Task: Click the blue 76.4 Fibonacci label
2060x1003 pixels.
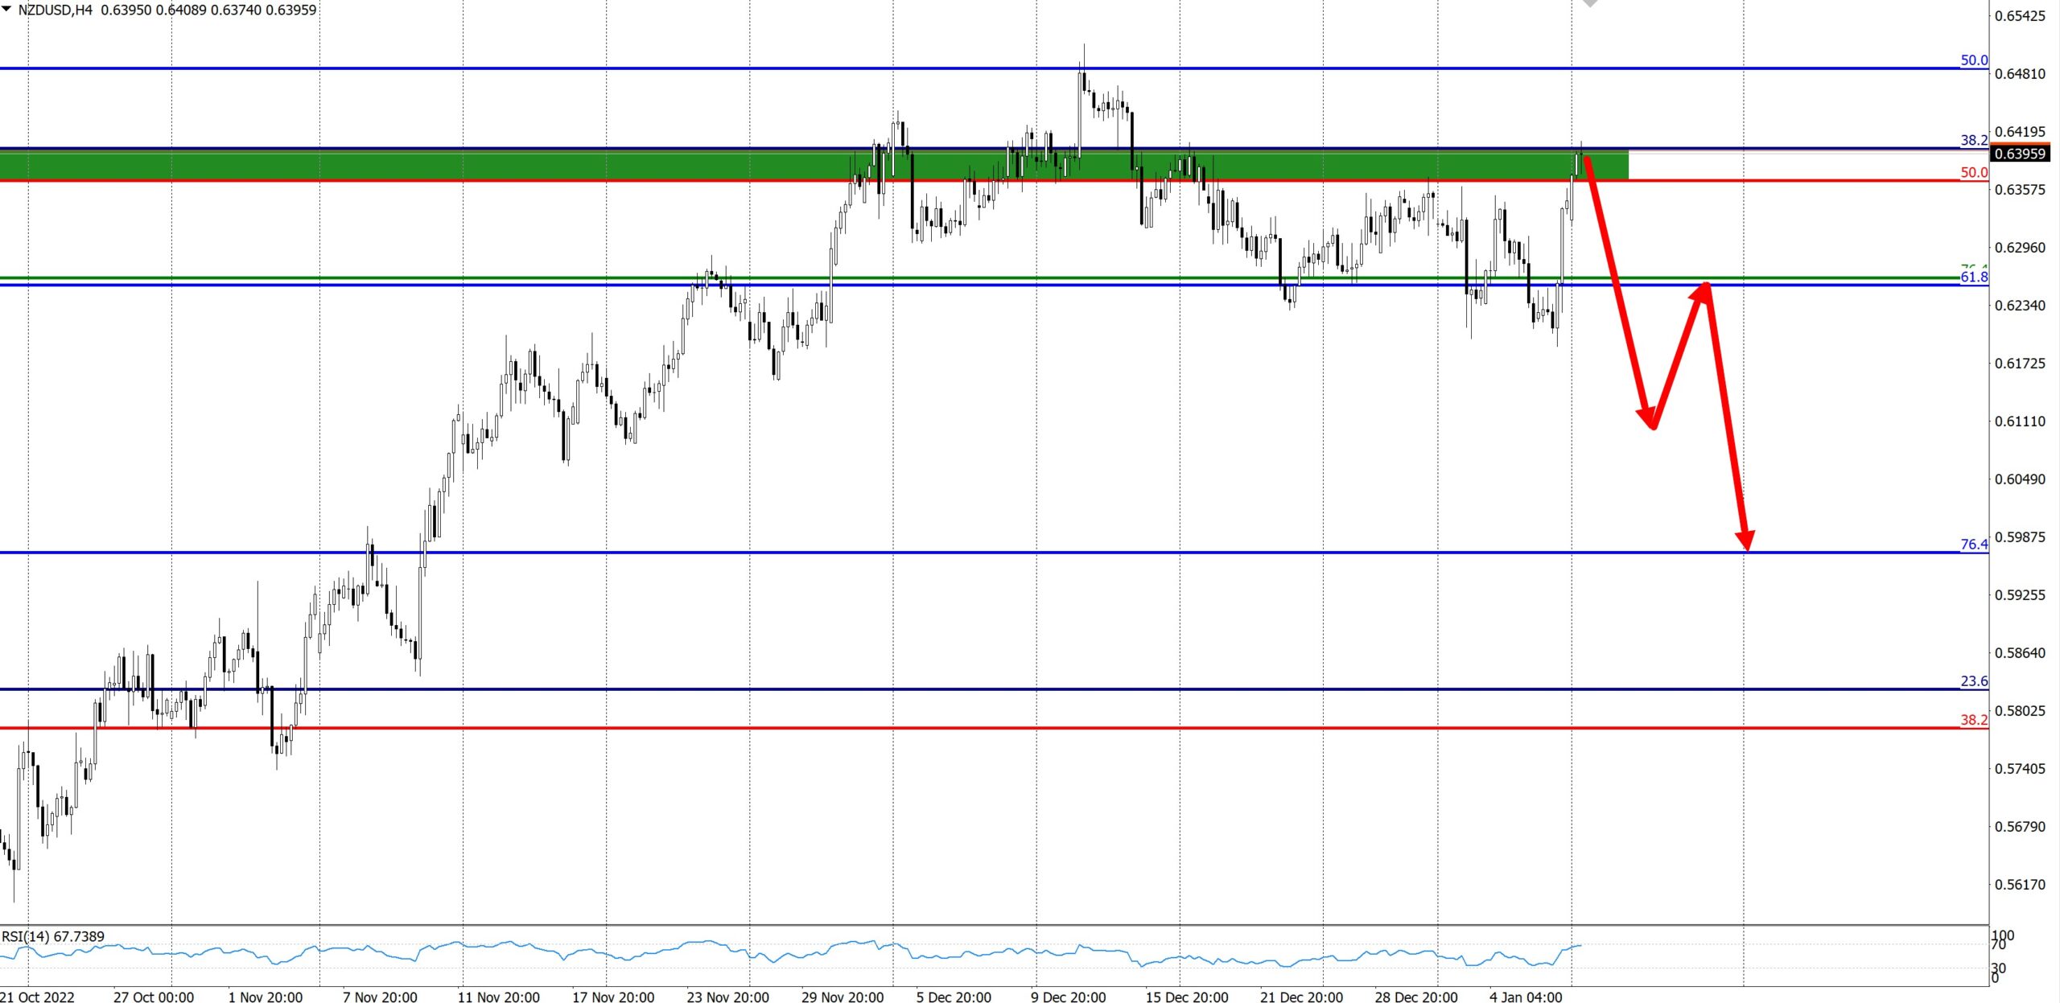Action: pos(1973,545)
